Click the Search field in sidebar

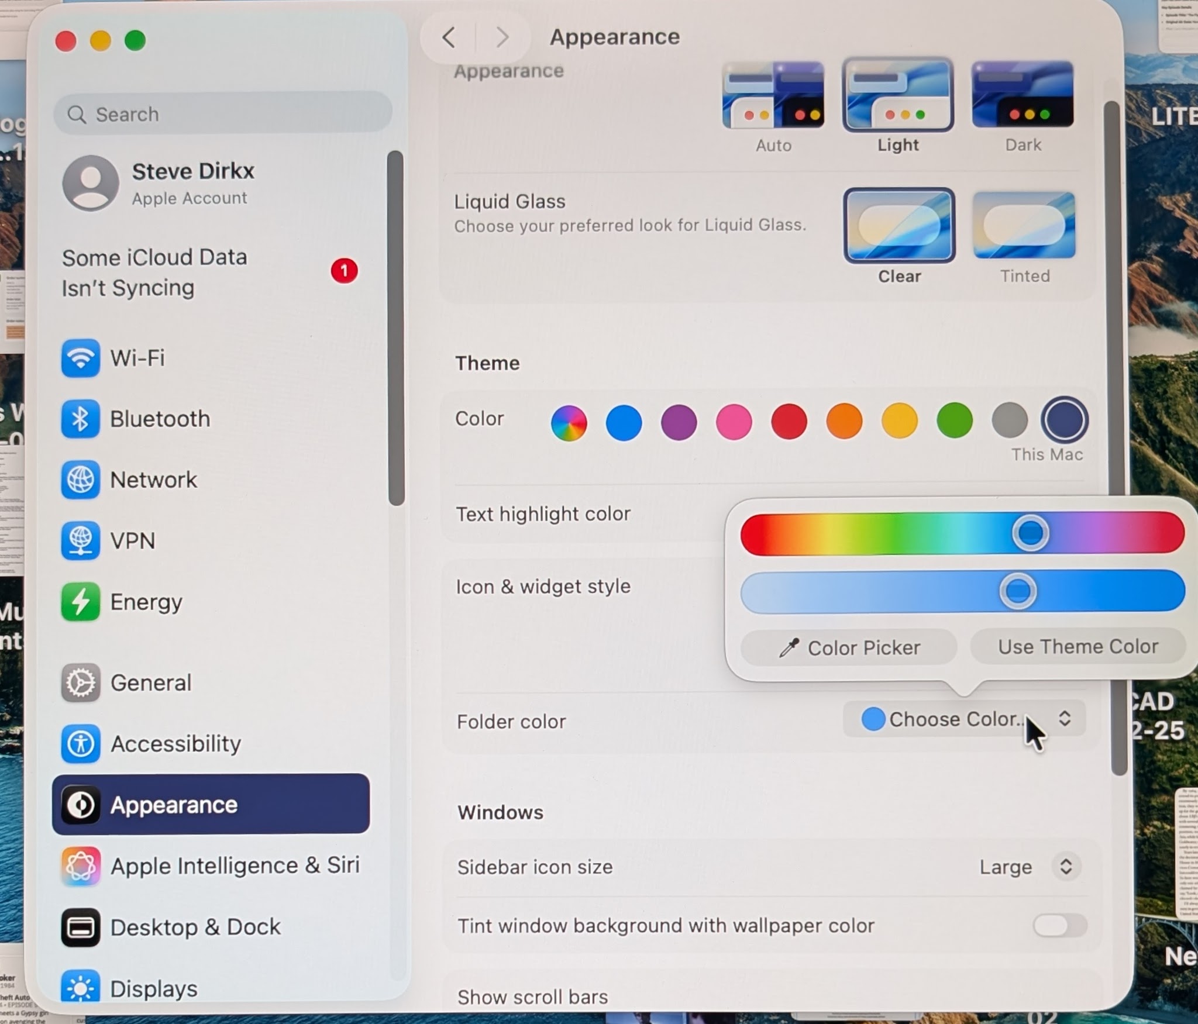click(x=223, y=113)
